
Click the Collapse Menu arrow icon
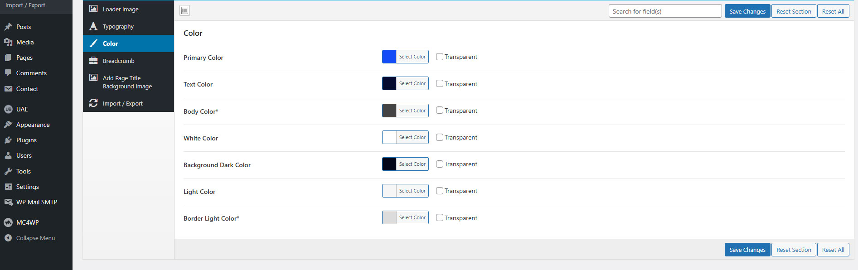tap(8, 238)
